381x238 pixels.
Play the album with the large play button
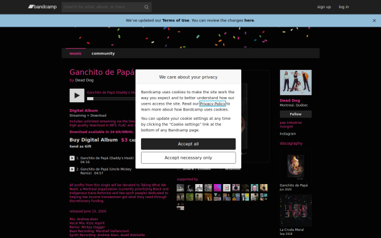[x=77, y=95]
